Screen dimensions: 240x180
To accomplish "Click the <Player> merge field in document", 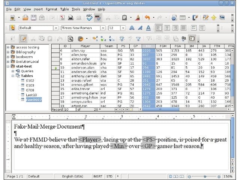I will pyautogui.click(x=90, y=139).
